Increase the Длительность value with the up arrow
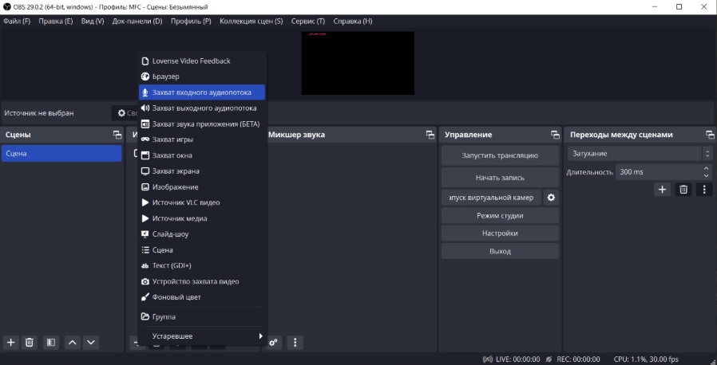 pos(706,168)
